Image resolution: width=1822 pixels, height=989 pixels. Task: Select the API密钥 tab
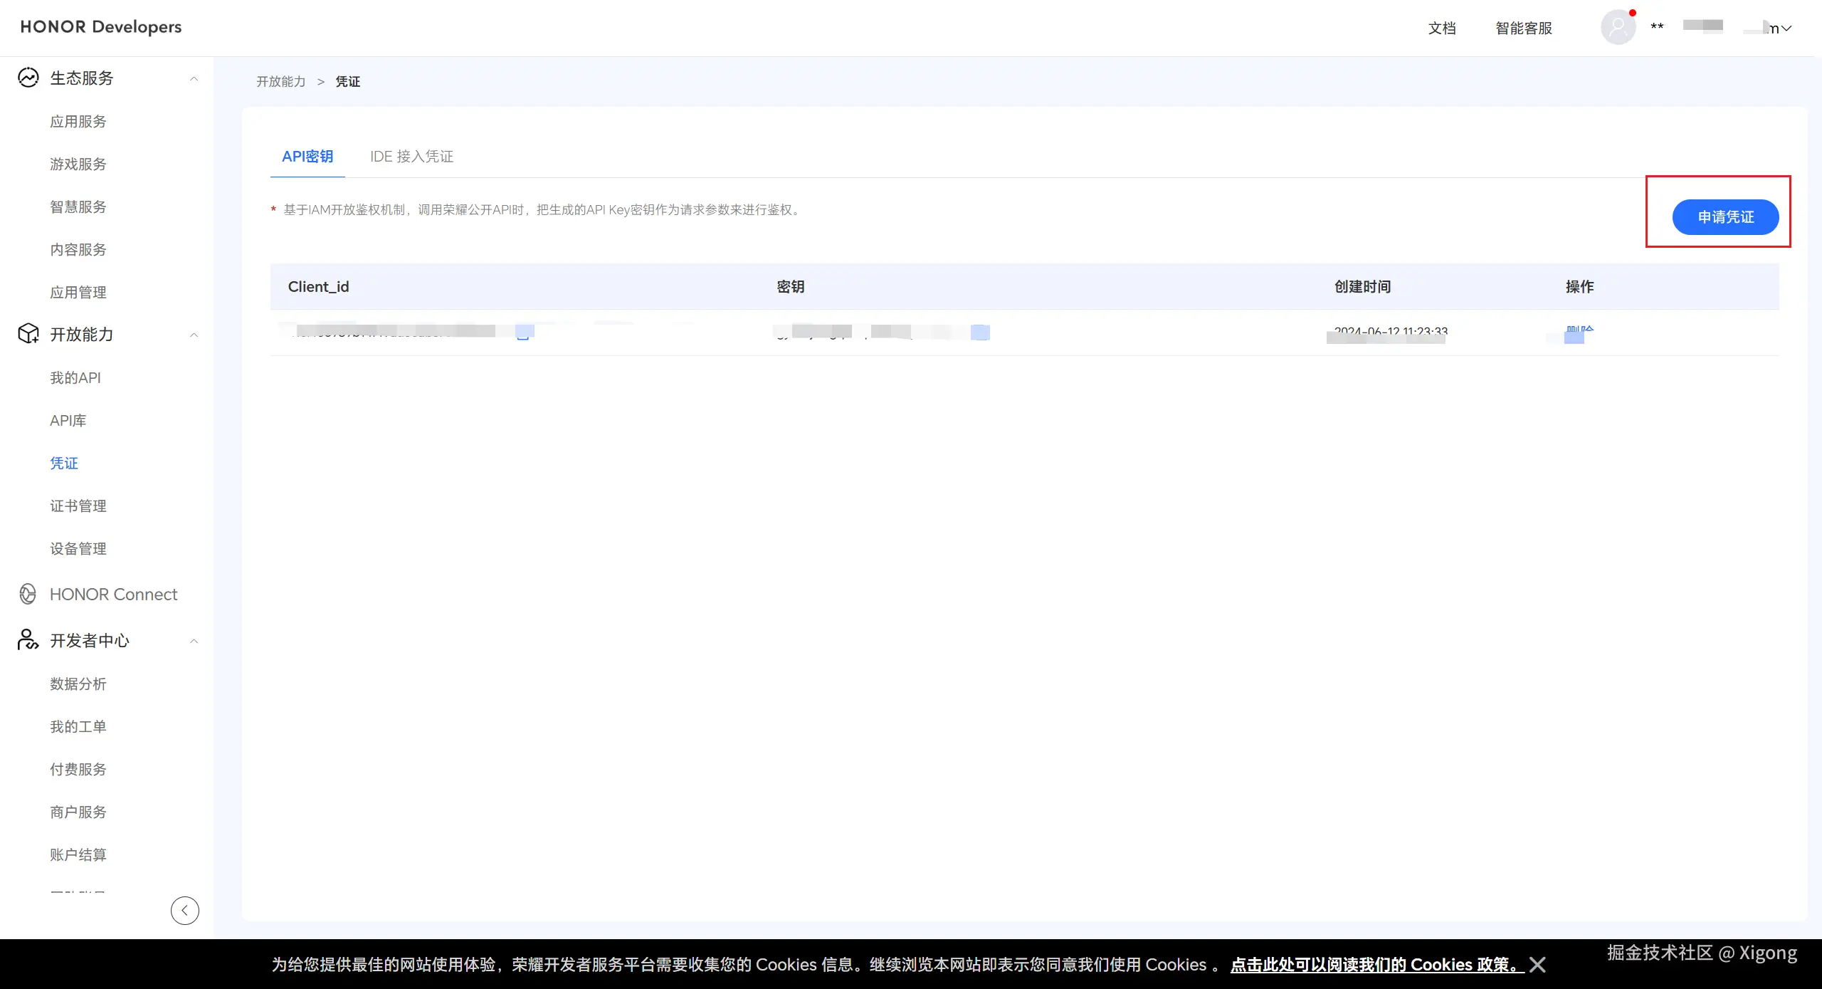tap(307, 157)
